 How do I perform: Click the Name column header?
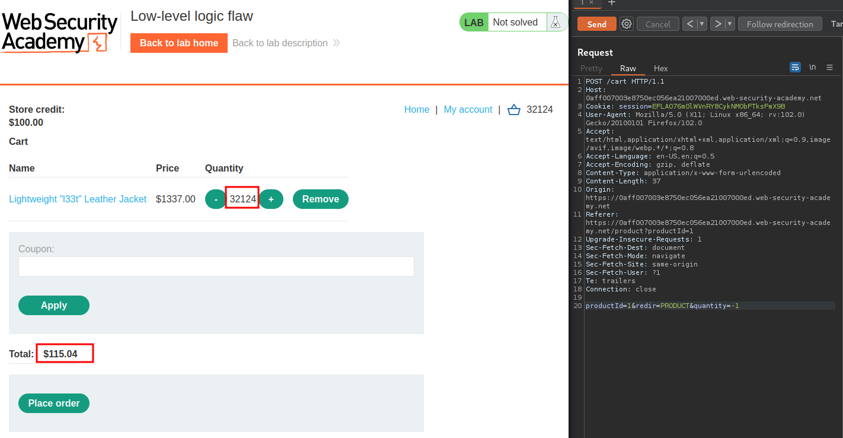coord(22,168)
